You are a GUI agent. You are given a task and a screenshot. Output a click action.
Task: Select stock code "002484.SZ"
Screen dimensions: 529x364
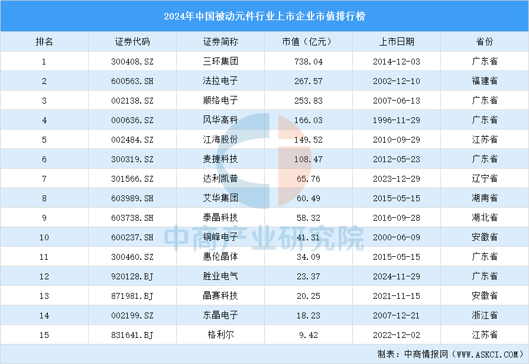click(132, 140)
